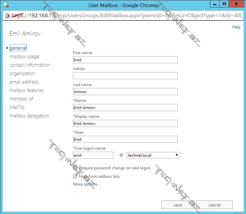Open mailbox features section

[x=26, y=90]
